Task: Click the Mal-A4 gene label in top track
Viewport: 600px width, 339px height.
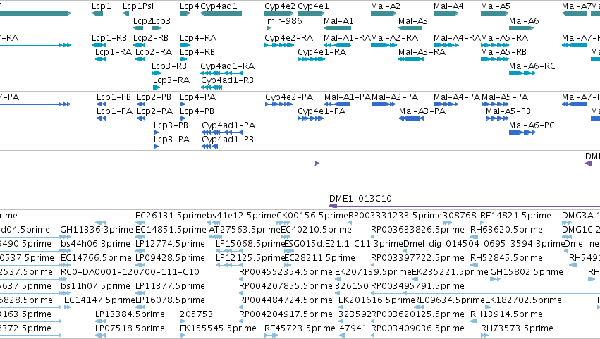Action: point(448,6)
